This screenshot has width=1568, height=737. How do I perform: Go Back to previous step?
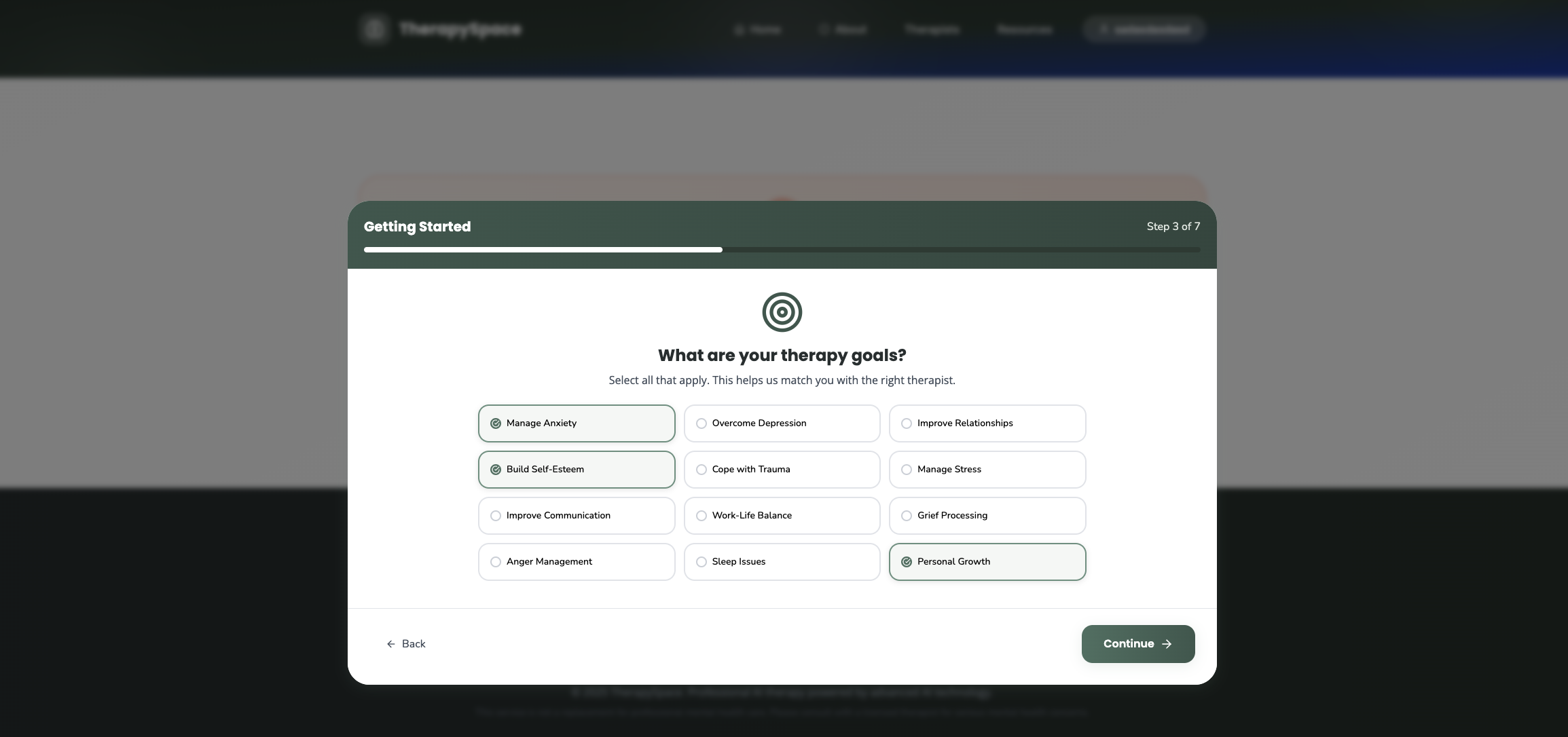pos(406,644)
